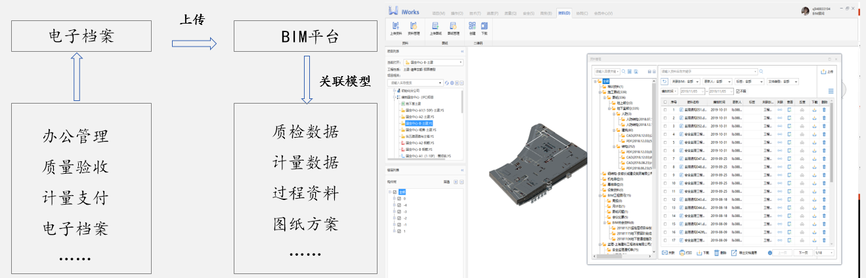Viewport: 866px width, 278px height.
Task: Switch to the 项目(M) tab
Action: (x=438, y=12)
